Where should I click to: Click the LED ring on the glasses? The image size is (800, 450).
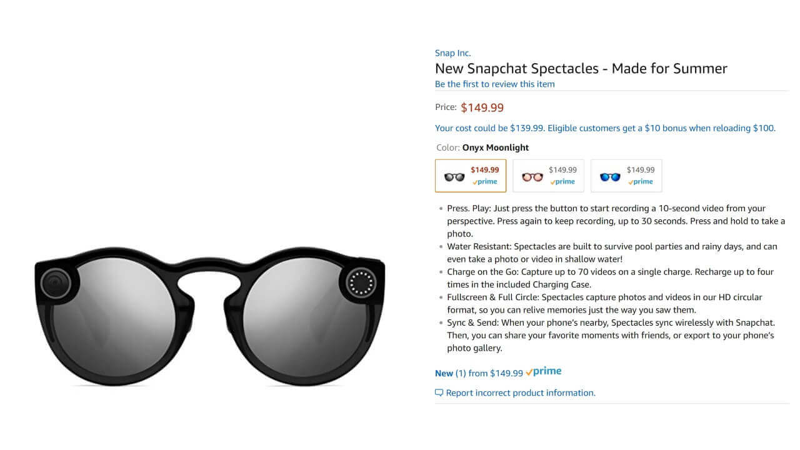360,283
